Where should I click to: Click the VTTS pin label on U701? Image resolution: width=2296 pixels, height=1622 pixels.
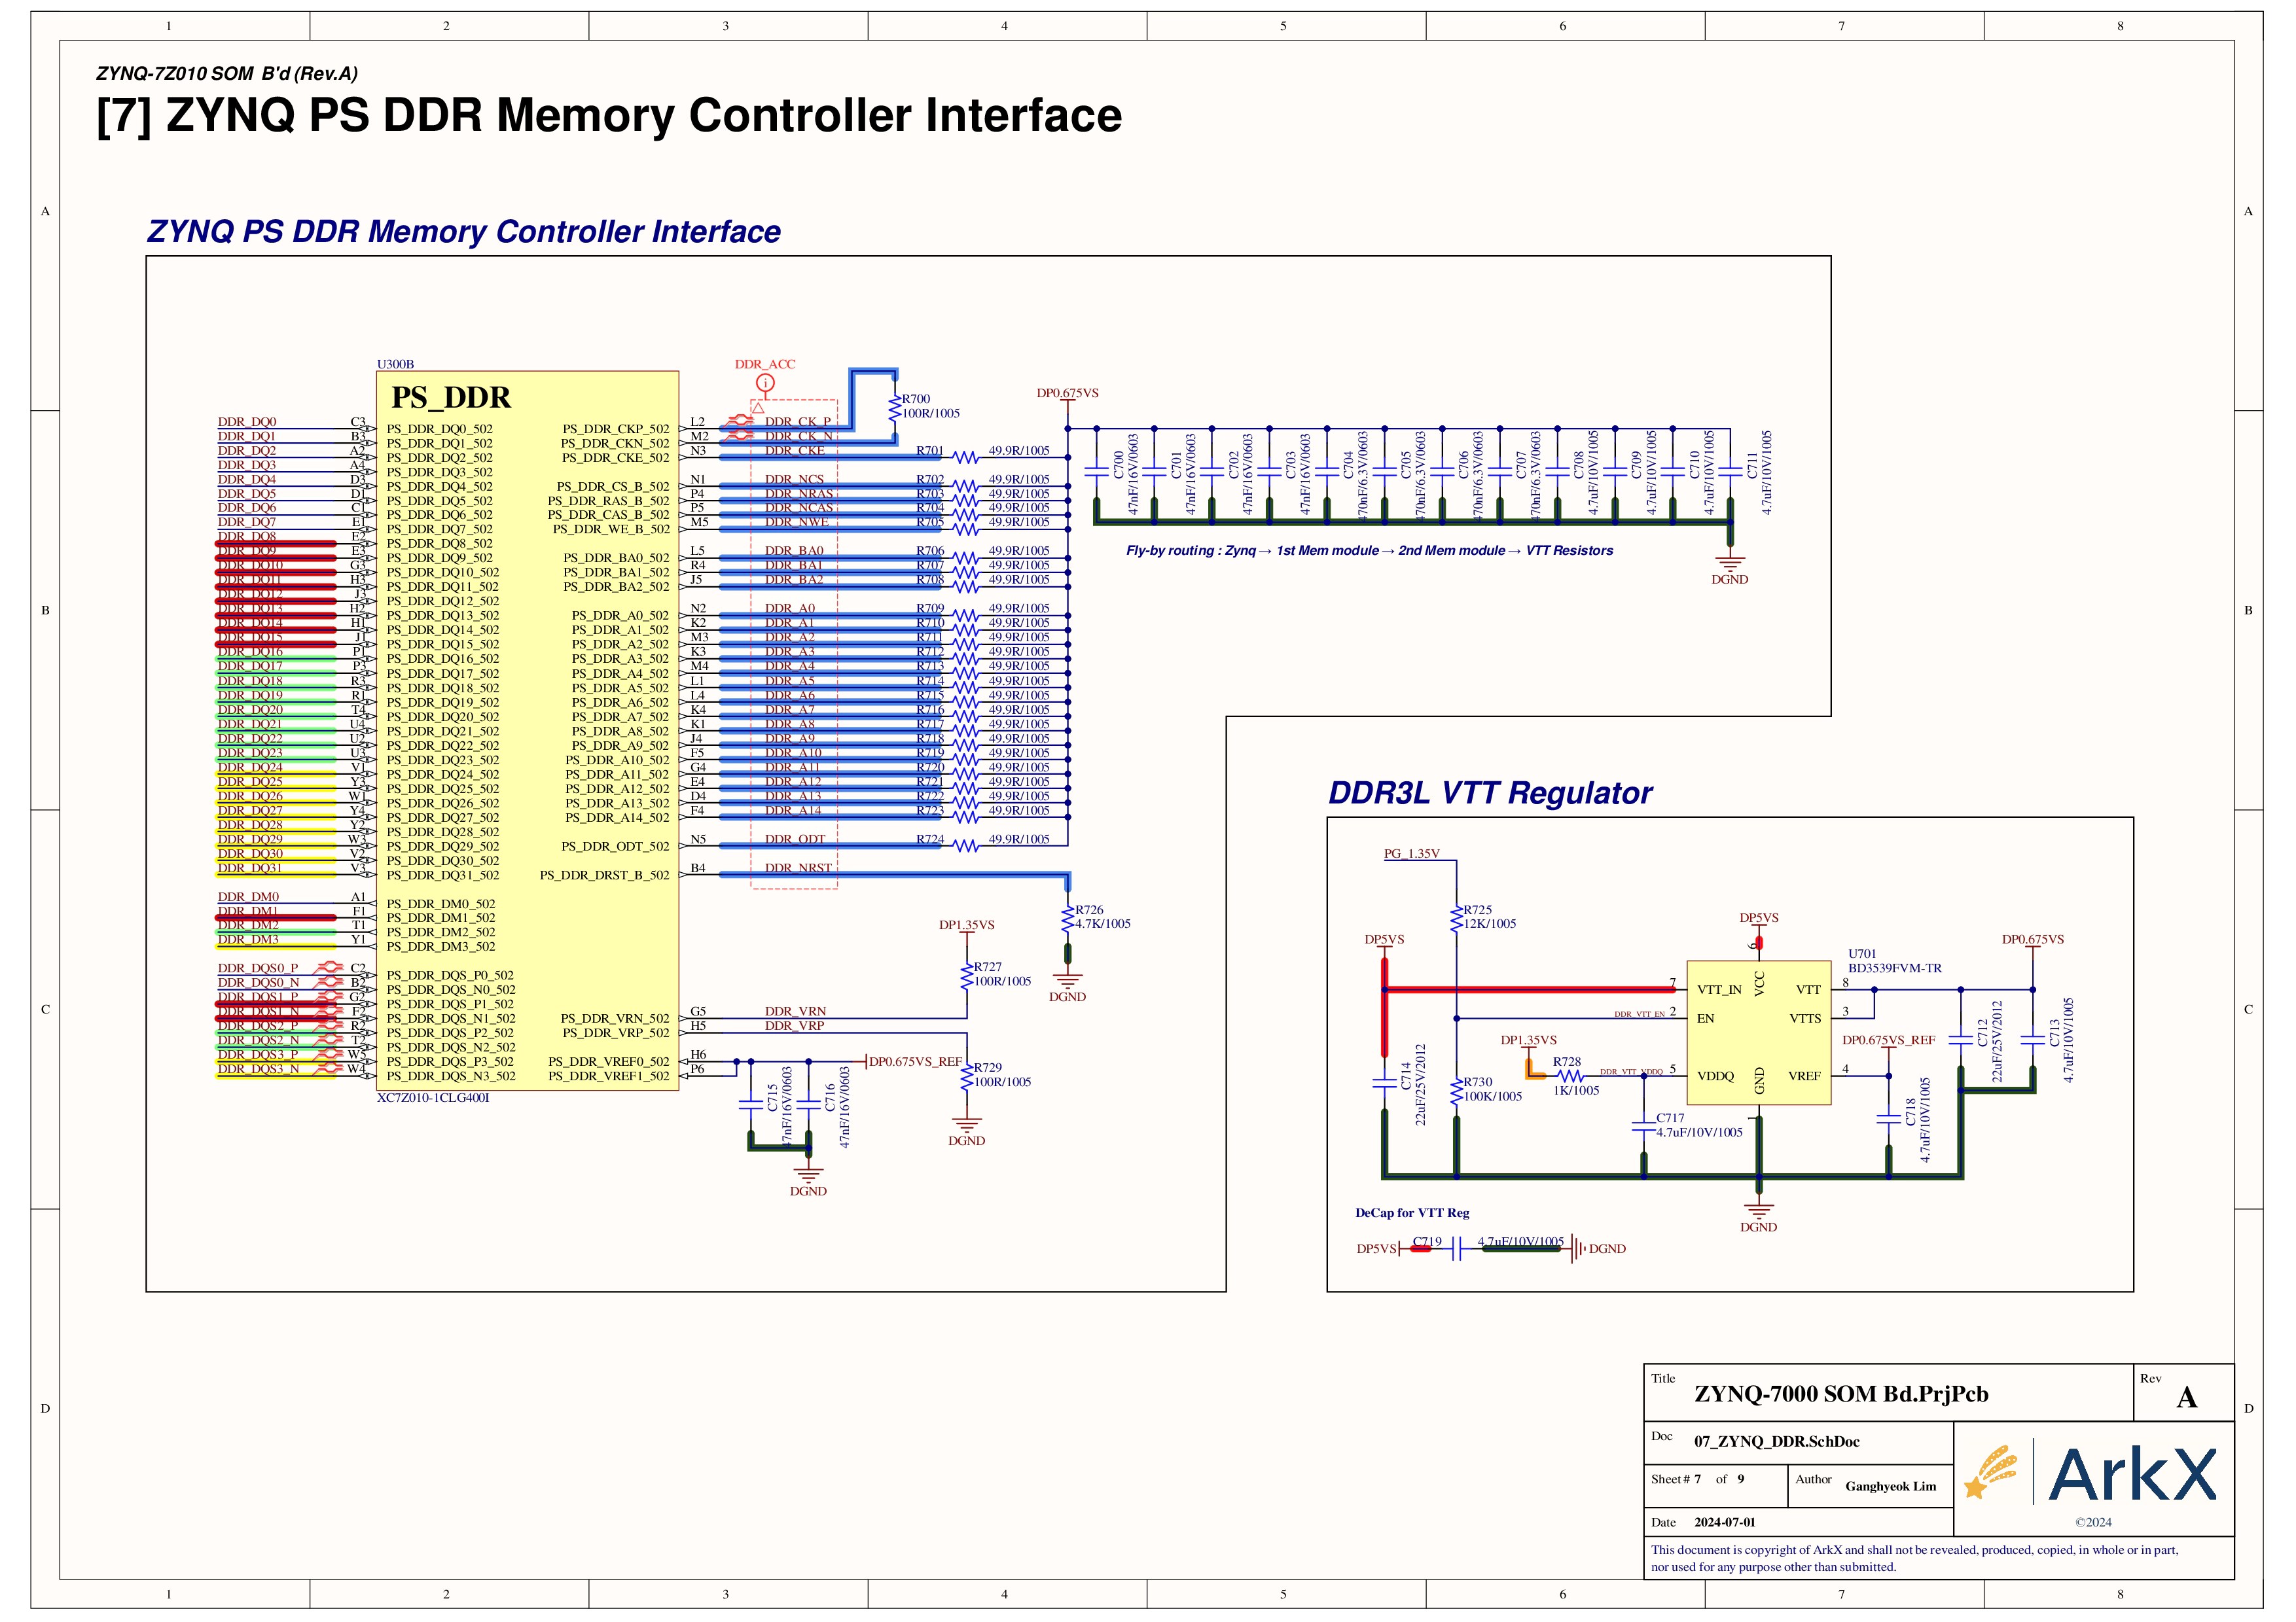(x=1805, y=1018)
